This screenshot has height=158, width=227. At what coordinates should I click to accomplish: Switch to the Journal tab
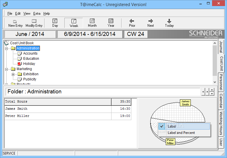pos(221,47)
